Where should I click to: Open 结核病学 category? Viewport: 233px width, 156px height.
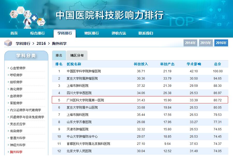tap(16, 82)
